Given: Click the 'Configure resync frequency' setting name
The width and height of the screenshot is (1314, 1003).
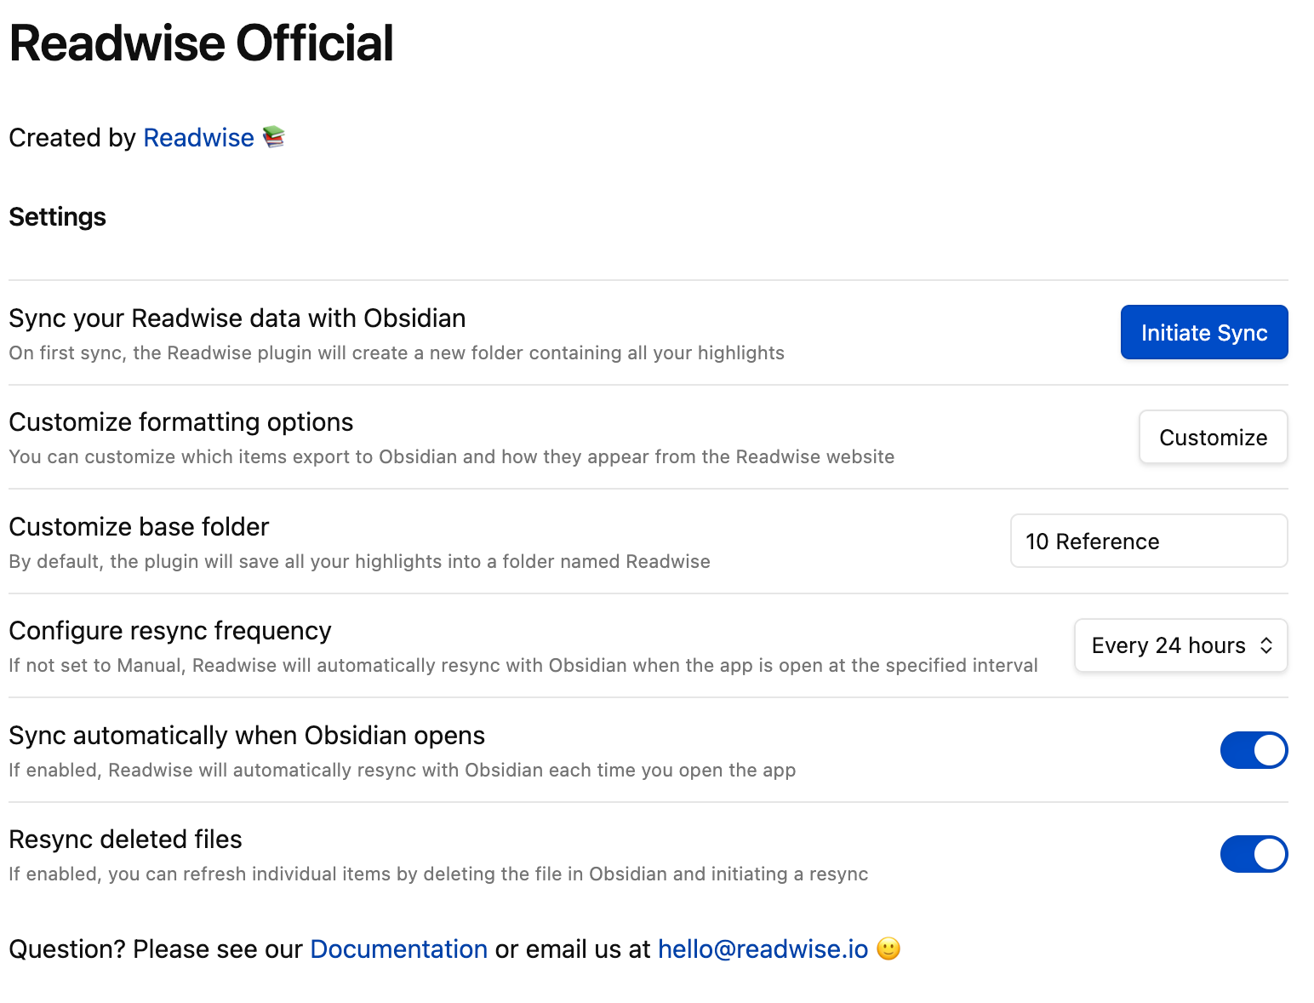Looking at the screenshot, I should [169, 631].
